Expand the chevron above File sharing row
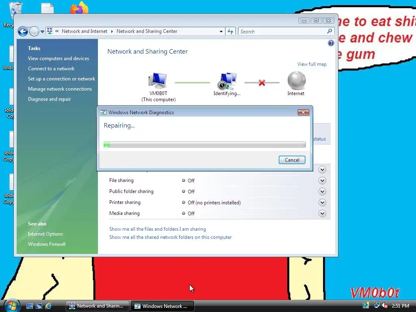 (x=322, y=169)
